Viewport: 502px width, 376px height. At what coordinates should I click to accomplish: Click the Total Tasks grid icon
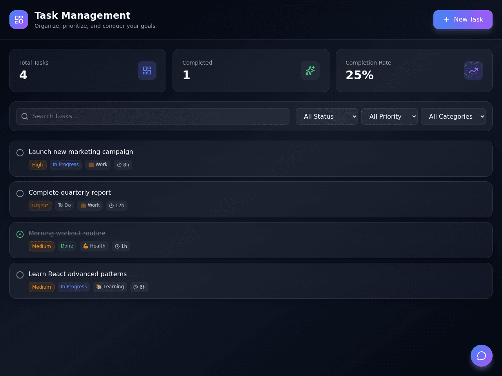pos(147,70)
